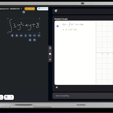Image resolution: width=113 pixels, height=113 pixels.
Task: Click the rotation handle above the selection
Action: click(24, 12)
